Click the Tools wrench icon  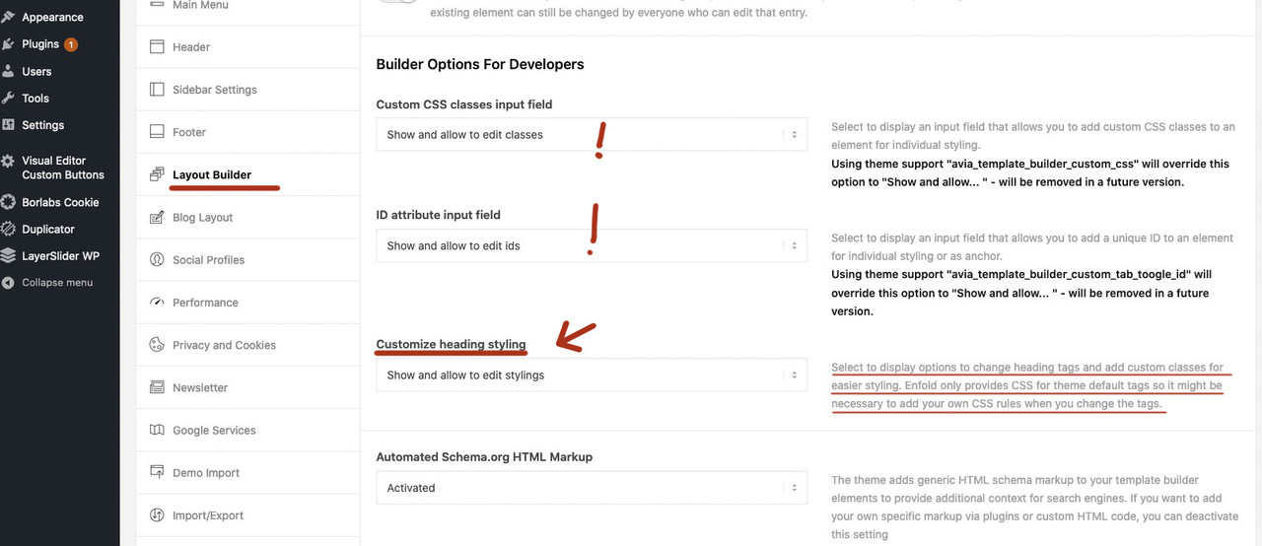coord(9,98)
